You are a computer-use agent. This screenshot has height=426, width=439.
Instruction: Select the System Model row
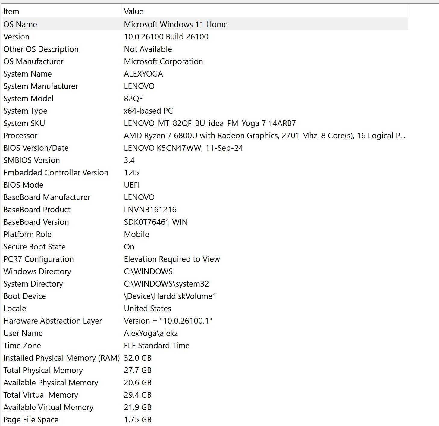click(x=28, y=98)
